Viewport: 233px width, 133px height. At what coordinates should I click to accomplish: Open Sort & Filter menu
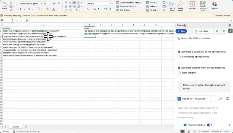(172, 6)
